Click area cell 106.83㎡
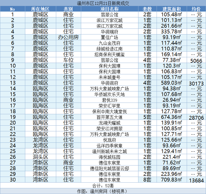Screen dimensions: 206x194 point(172,71)
